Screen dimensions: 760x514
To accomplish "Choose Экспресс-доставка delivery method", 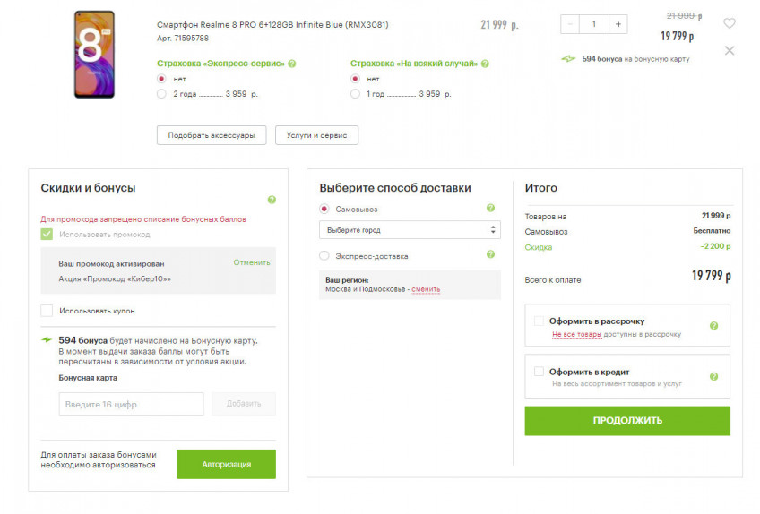I will tap(324, 256).
